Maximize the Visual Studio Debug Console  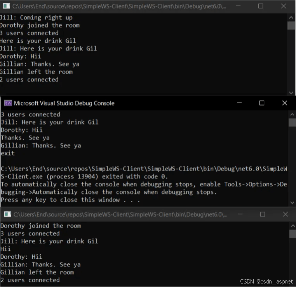(x=262, y=103)
